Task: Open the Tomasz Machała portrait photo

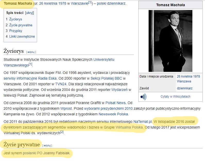Action: click(170, 41)
